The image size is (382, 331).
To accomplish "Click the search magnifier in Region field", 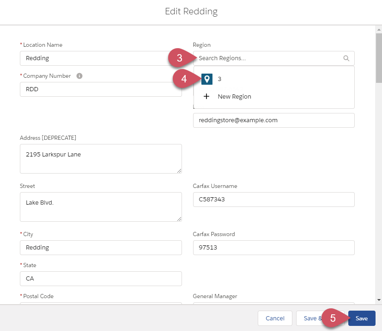I will 346,58.
